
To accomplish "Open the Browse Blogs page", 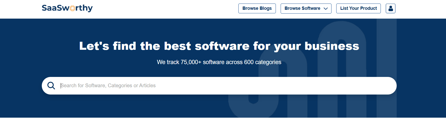I will coord(257,8).
